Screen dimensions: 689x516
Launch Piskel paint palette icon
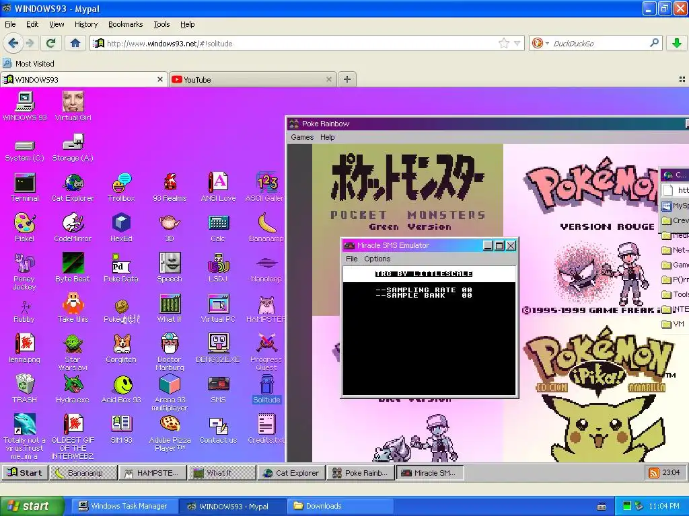point(25,228)
